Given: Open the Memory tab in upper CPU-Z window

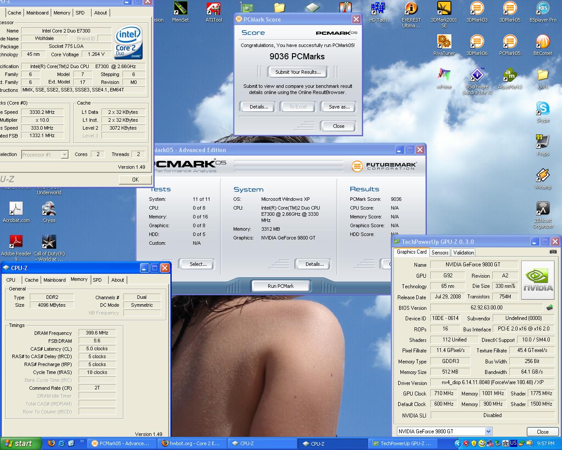Looking at the screenshot, I should coord(62,13).
